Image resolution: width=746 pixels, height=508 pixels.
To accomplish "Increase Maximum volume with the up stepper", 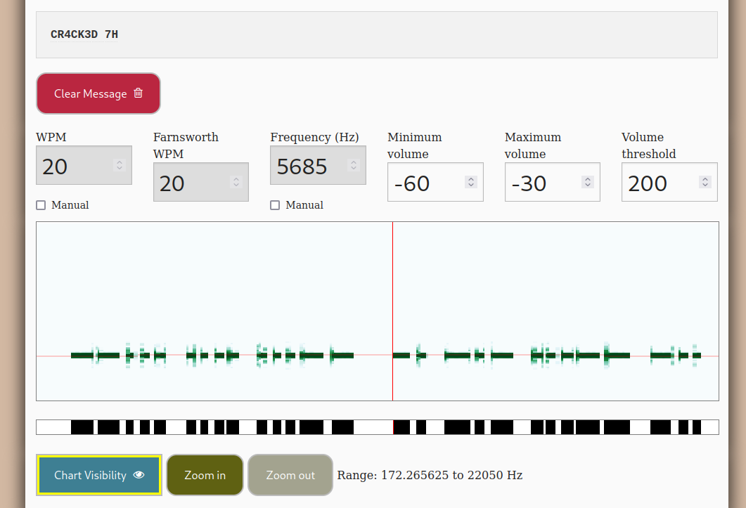I will [588, 179].
